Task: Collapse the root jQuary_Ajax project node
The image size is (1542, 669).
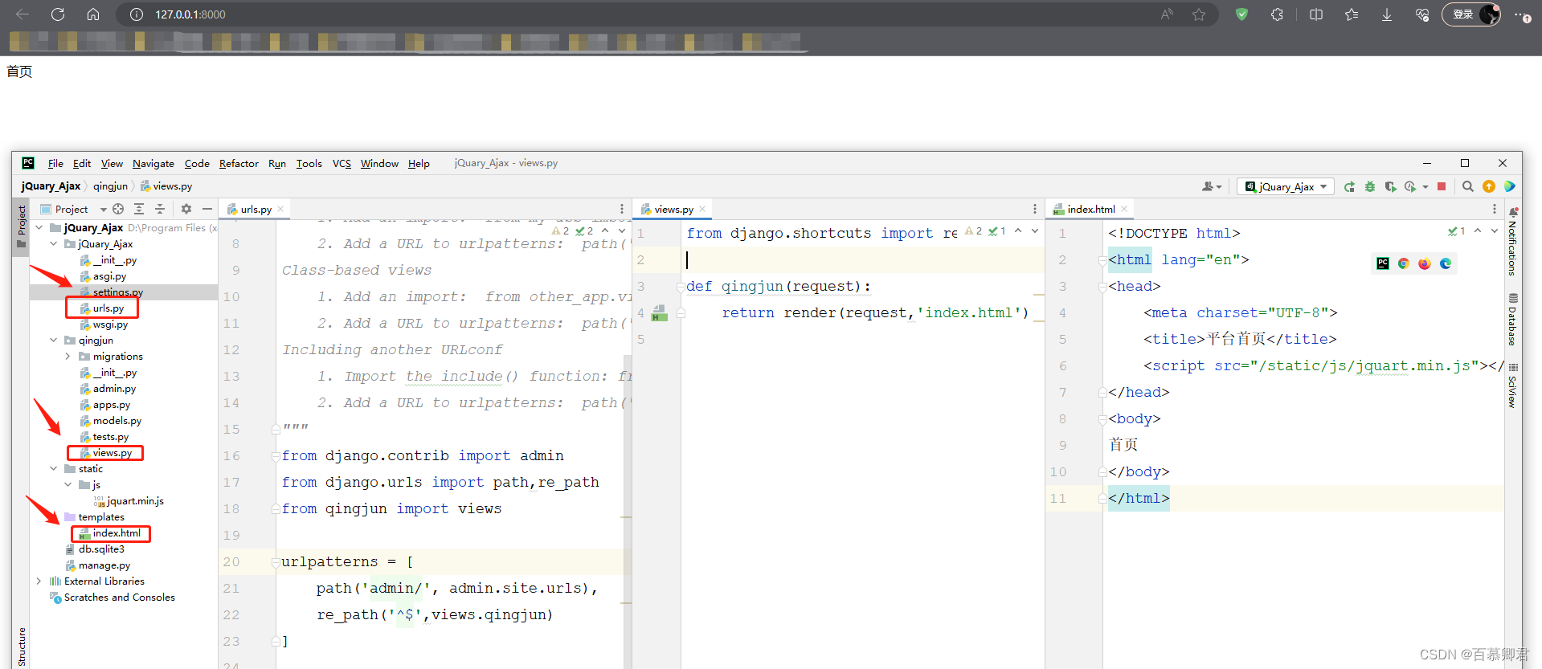Action: tap(39, 227)
